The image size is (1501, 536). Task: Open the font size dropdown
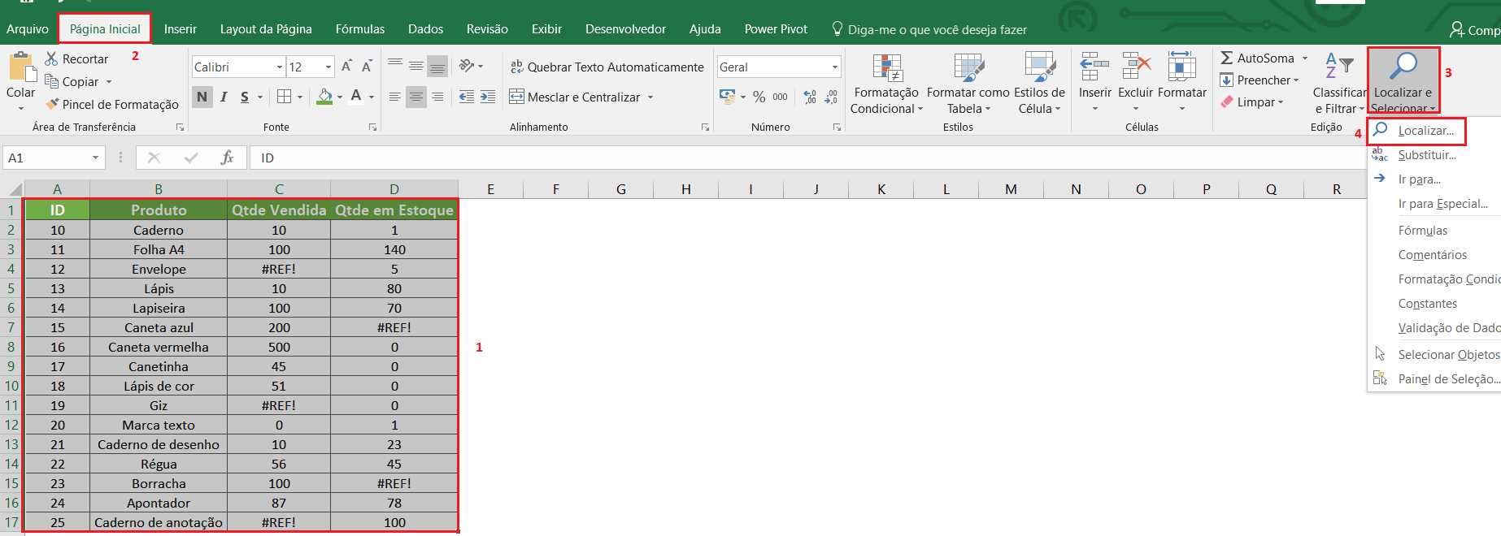(x=328, y=67)
